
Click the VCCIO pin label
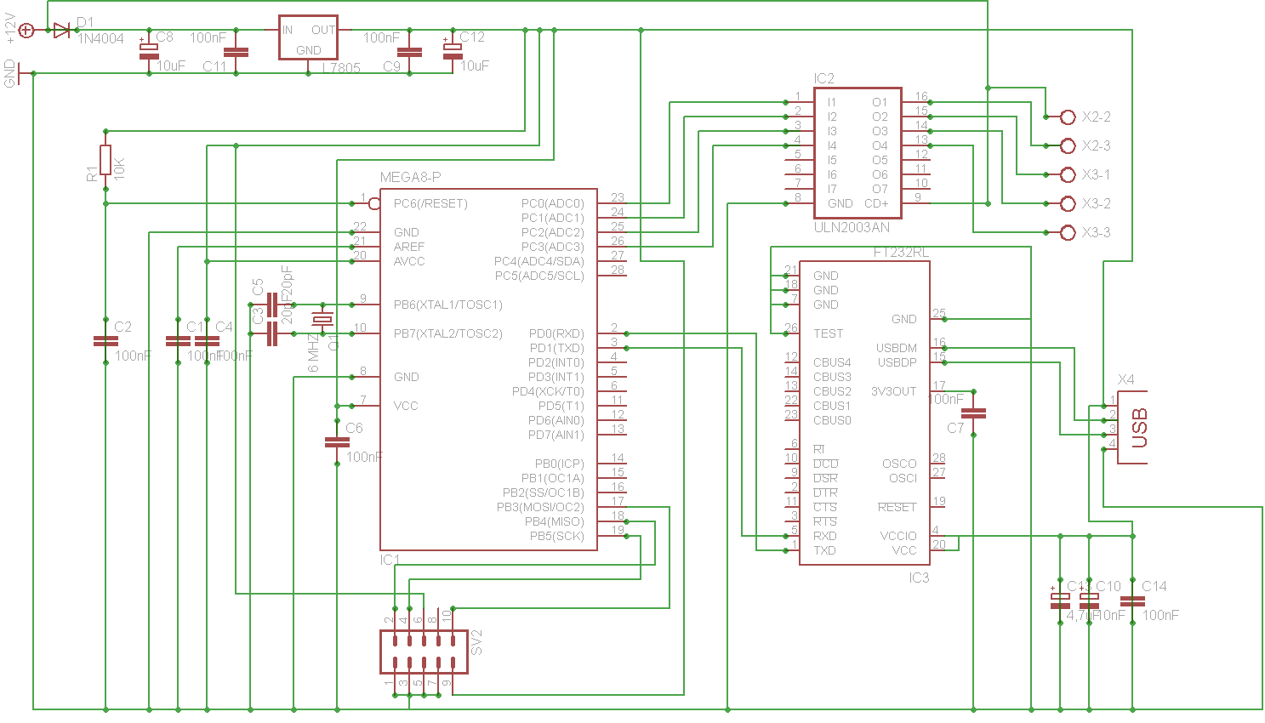pos(898,536)
